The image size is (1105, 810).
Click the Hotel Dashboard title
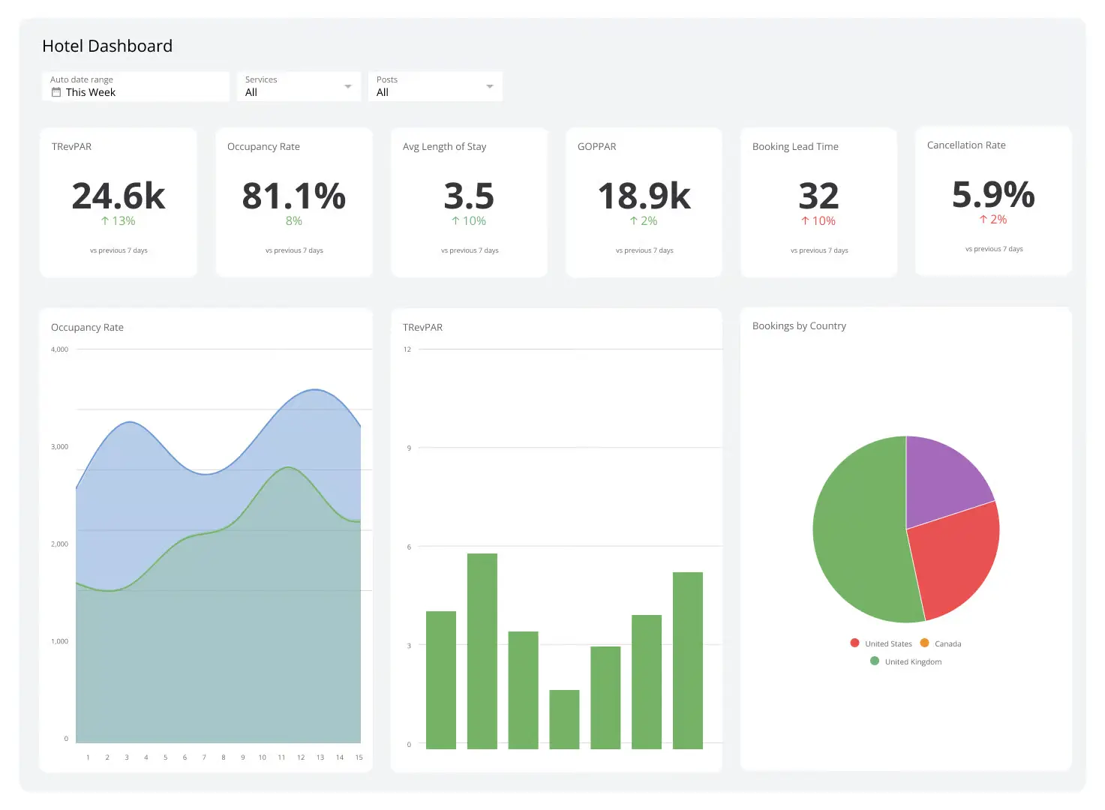(x=107, y=46)
